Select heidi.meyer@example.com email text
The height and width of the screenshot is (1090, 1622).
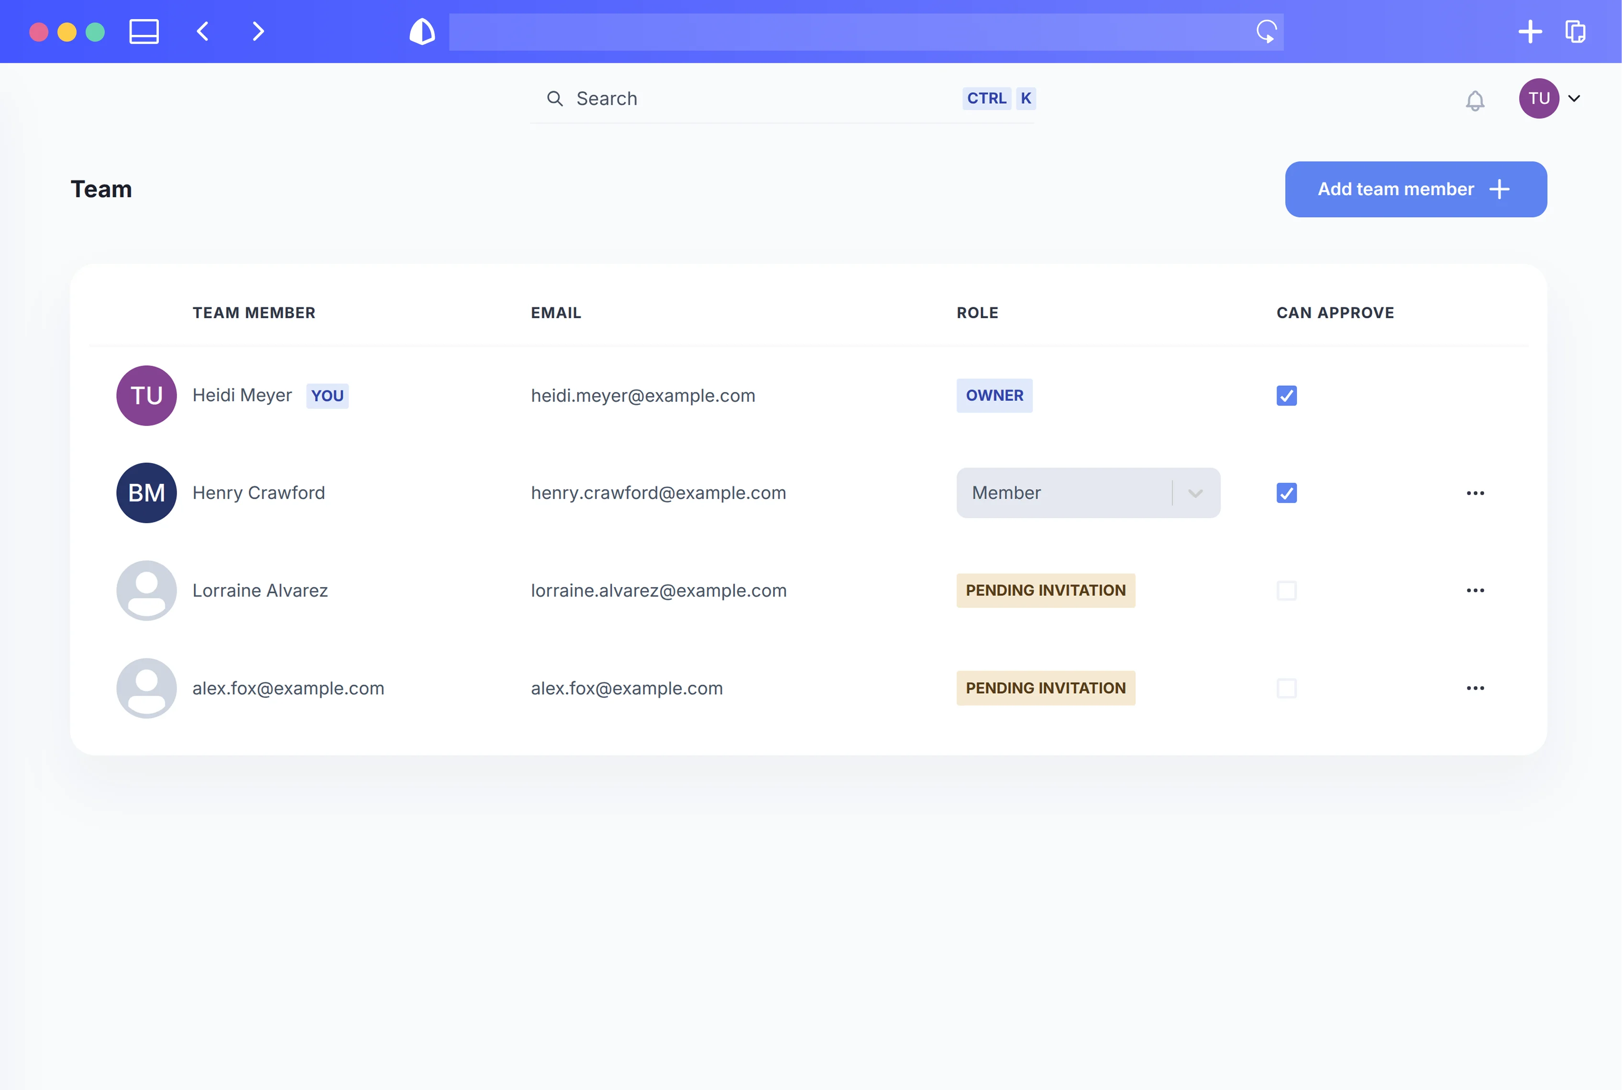click(643, 395)
